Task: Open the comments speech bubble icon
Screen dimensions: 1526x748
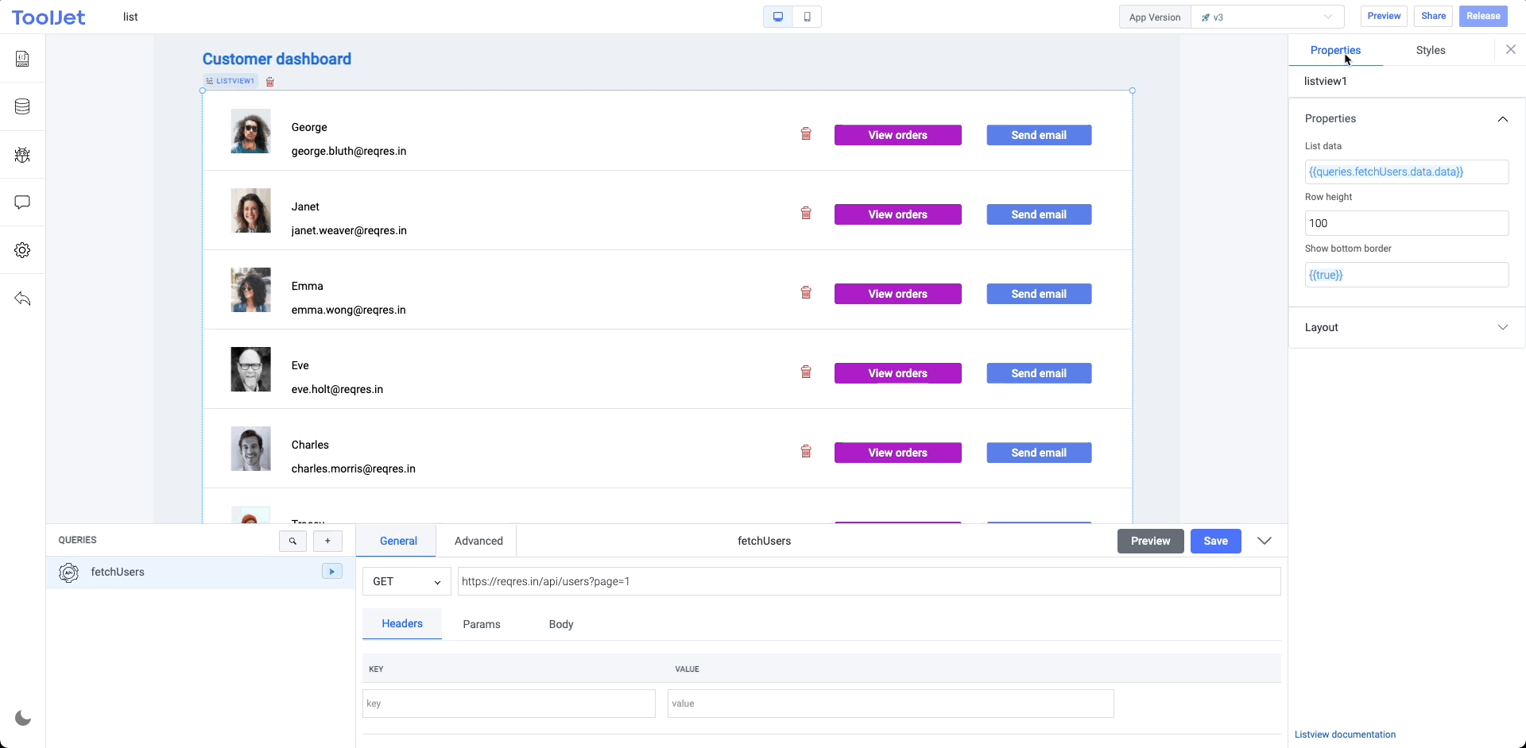Action: [x=22, y=202]
